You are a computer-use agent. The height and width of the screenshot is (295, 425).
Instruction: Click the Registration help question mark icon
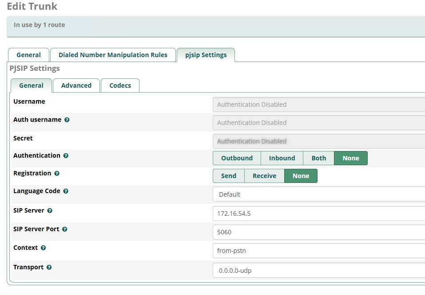[x=57, y=174]
